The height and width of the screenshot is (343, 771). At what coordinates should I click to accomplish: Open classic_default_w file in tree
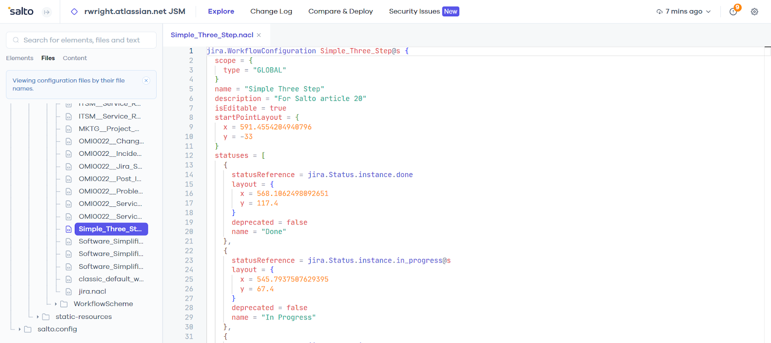click(x=111, y=279)
